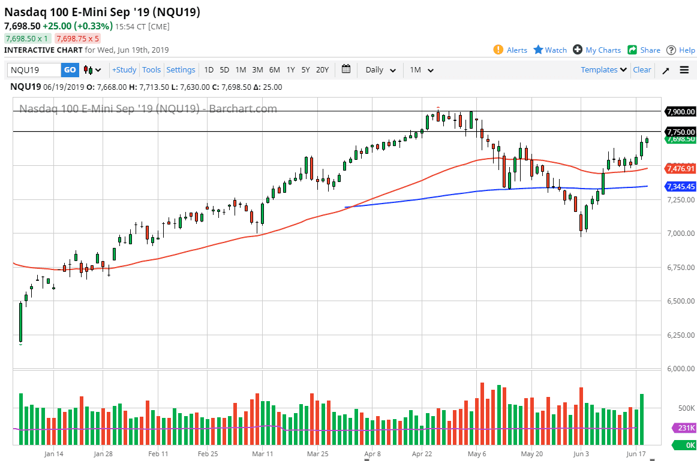
Task: Switch to the 5D range tab
Action: (224, 69)
